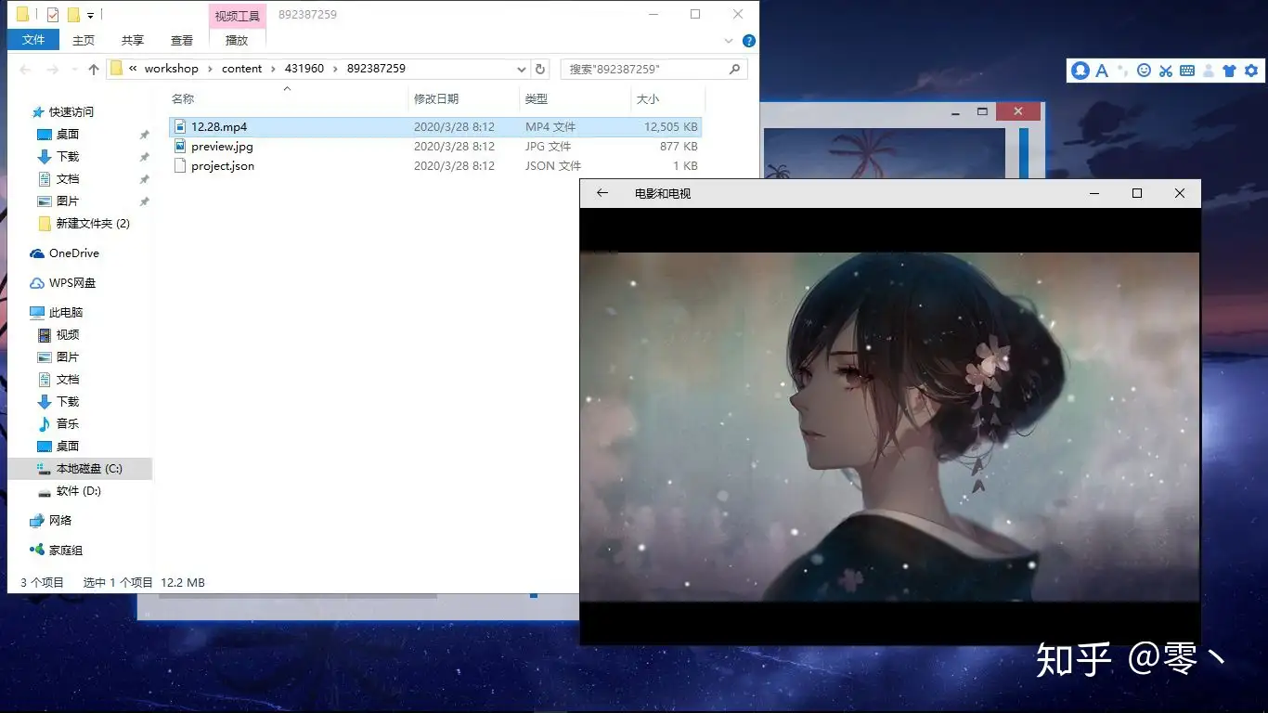This screenshot has width=1268, height=713.
Task: Switch to the 主页 (Home) ribbon tab
Action: pyautogui.click(x=84, y=40)
